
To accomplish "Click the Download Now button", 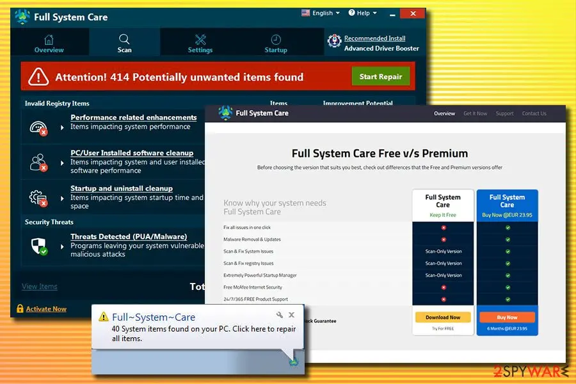I will (443, 317).
